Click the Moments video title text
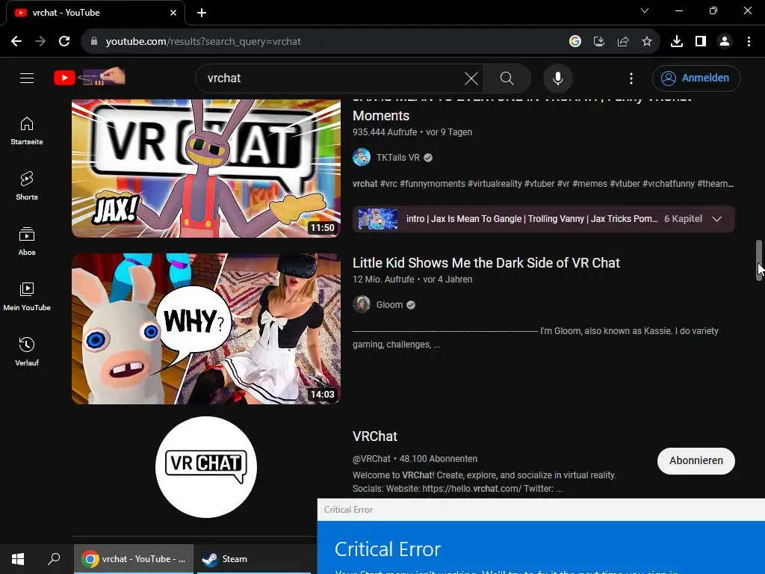Image resolution: width=765 pixels, height=574 pixels. coord(381,116)
